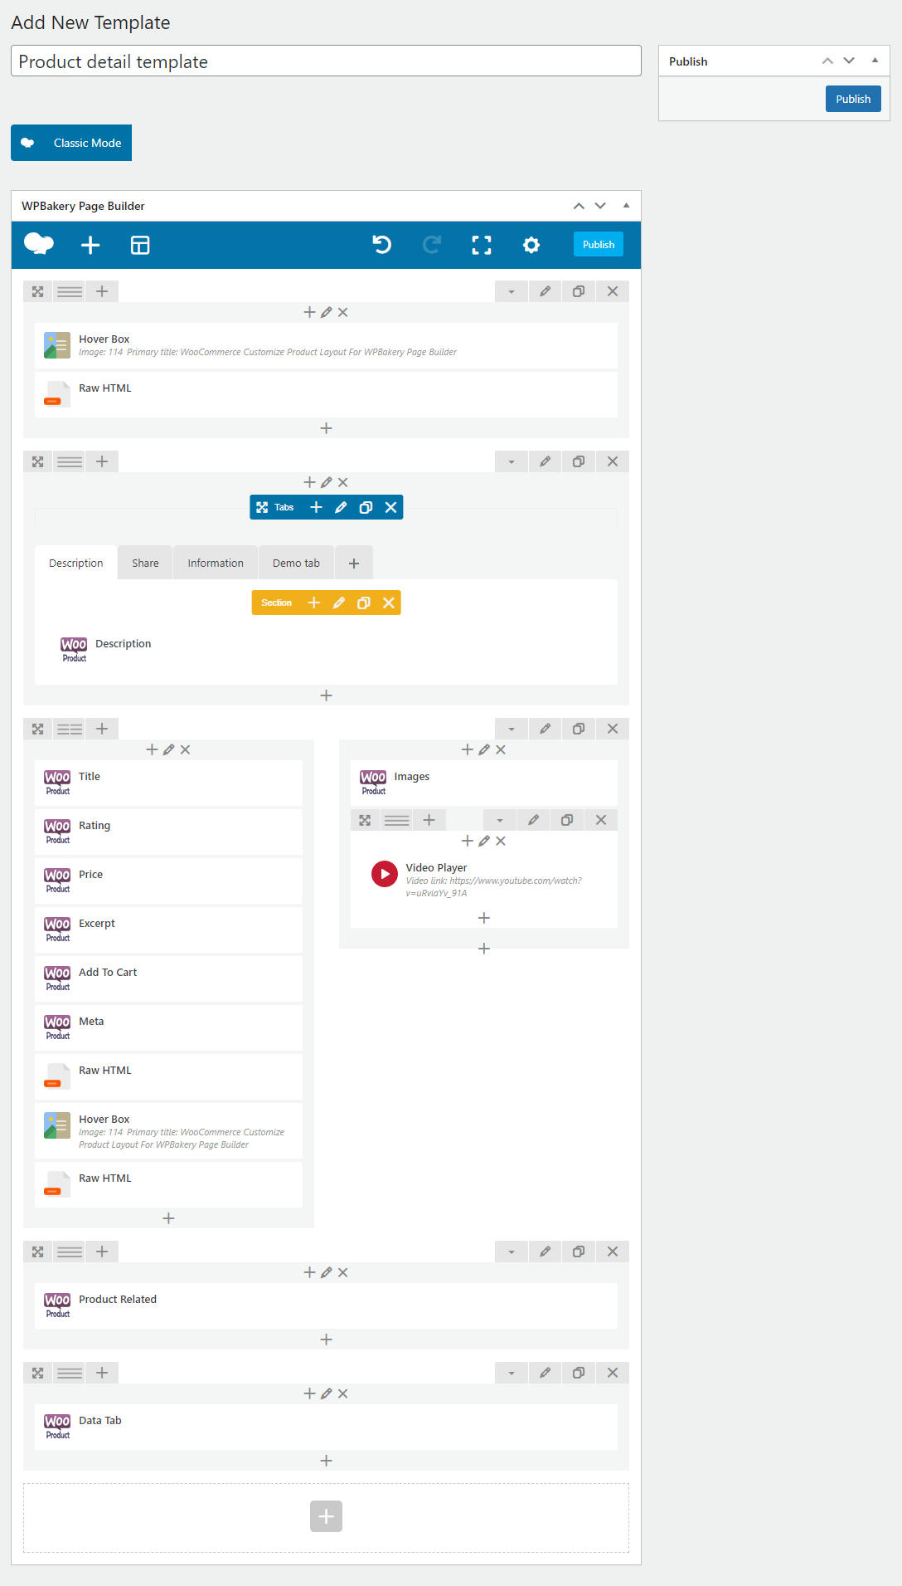Screen dimensions: 902x1586
Task: Add new tab with plus tab
Action: click(x=354, y=564)
